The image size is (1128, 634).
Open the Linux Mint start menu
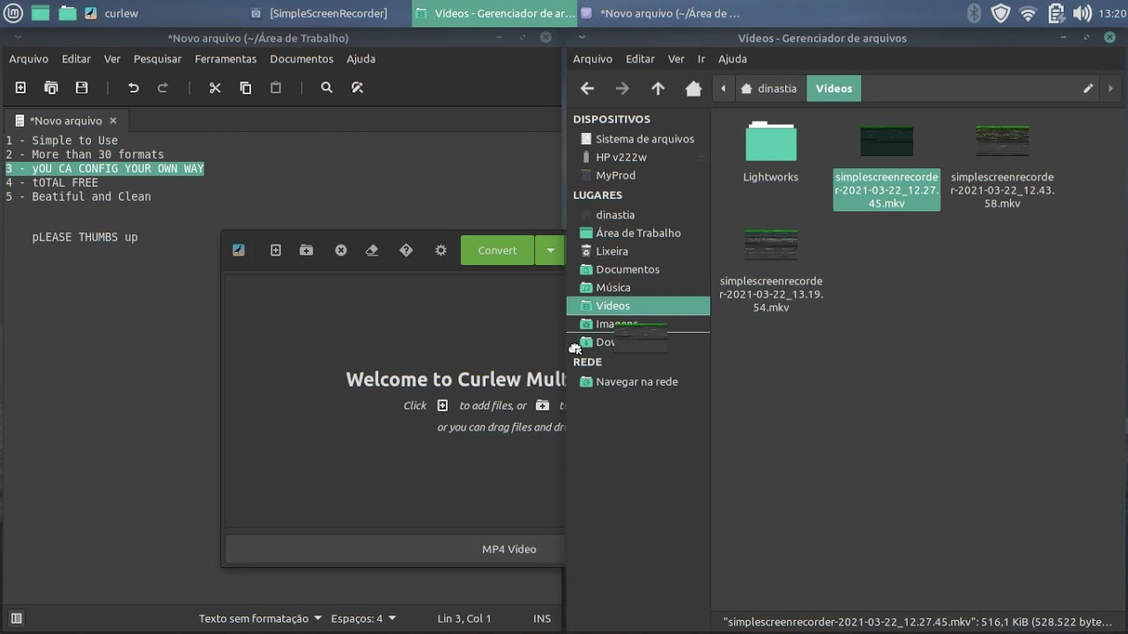(14, 13)
